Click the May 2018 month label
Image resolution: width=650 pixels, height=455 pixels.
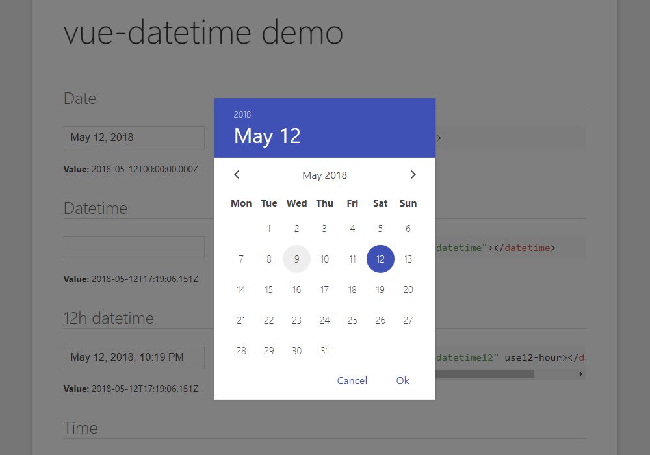pyautogui.click(x=324, y=175)
